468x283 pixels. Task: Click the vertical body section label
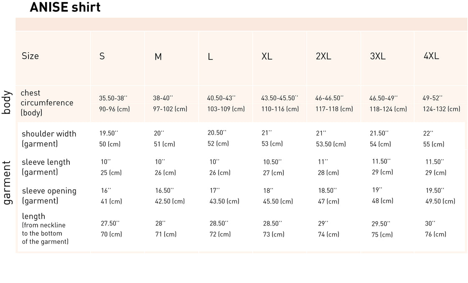[7, 102]
